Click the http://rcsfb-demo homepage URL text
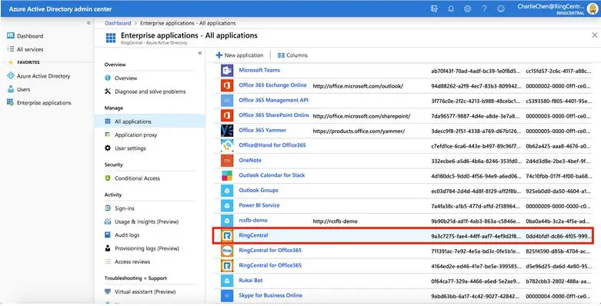The width and height of the screenshot is (601, 306). click(x=335, y=221)
